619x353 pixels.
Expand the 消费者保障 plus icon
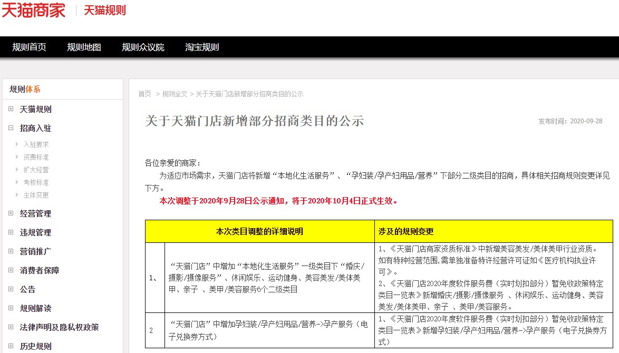[11, 270]
